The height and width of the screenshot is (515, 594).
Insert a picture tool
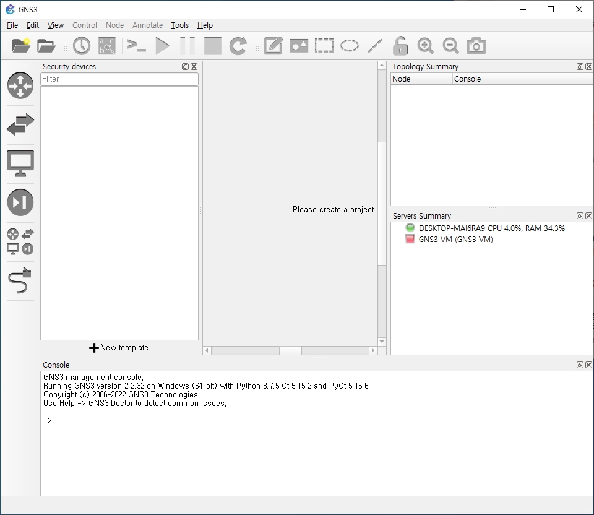298,46
